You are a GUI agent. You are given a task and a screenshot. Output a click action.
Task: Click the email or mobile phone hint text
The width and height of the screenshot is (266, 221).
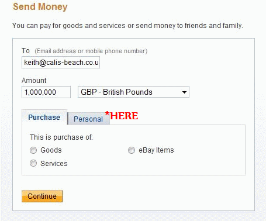pos(91,51)
